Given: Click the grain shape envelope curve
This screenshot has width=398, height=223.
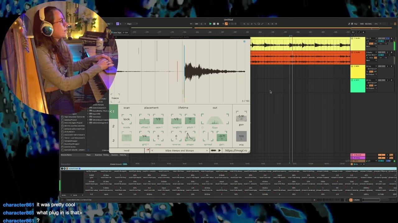Looking at the screenshot, I should pos(190,136).
